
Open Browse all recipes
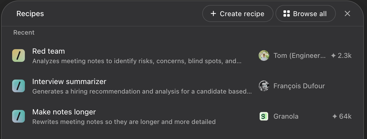305,13
